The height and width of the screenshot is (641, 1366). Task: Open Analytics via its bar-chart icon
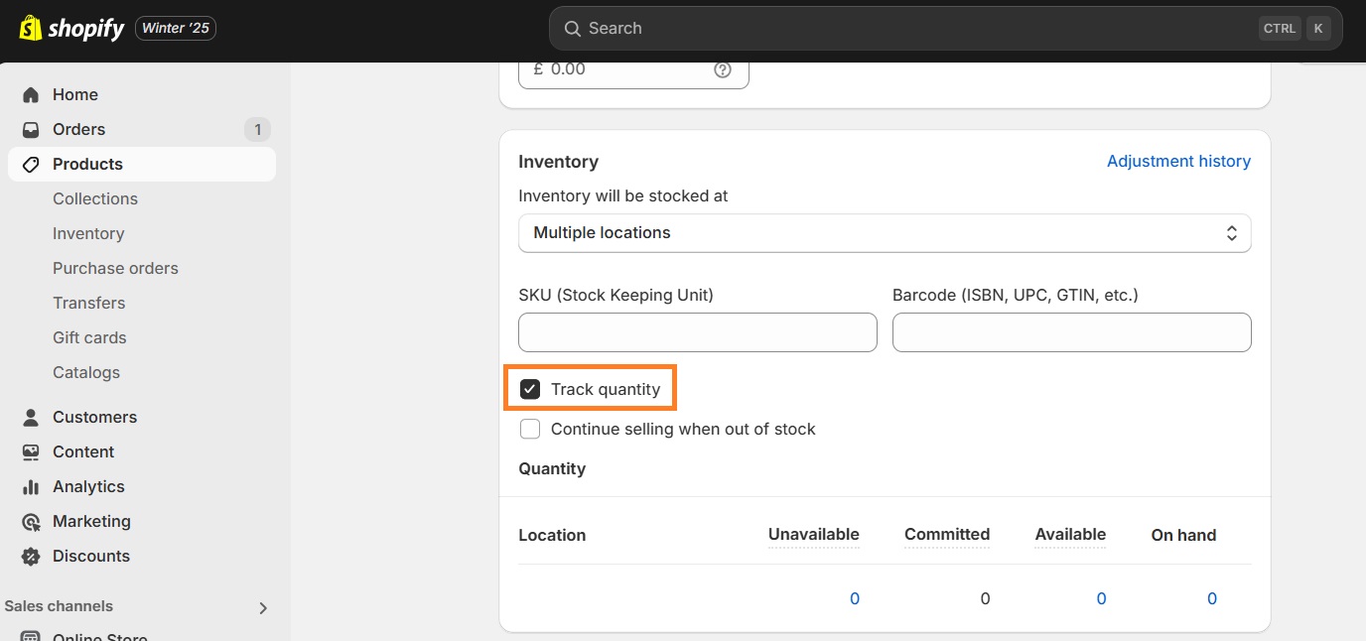pyautogui.click(x=31, y=486)
